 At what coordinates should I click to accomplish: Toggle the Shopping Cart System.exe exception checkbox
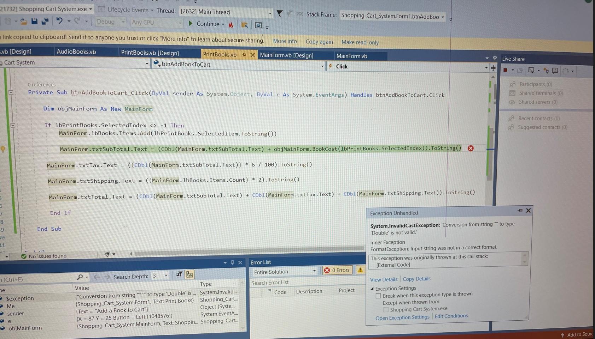(x=386, y=309)
